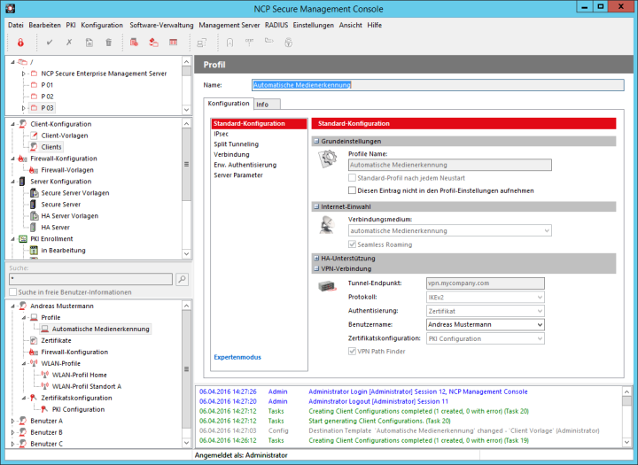The width and height of the screenshot is (638, 465).
Task: Select the Secure Server icon in tree
Action: (34, 204)
